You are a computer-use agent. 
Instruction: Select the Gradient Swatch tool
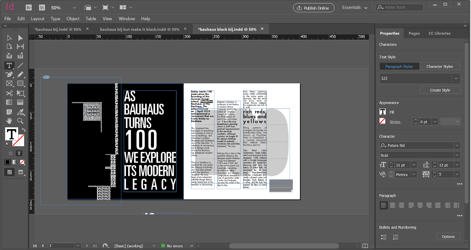[9, 102]
